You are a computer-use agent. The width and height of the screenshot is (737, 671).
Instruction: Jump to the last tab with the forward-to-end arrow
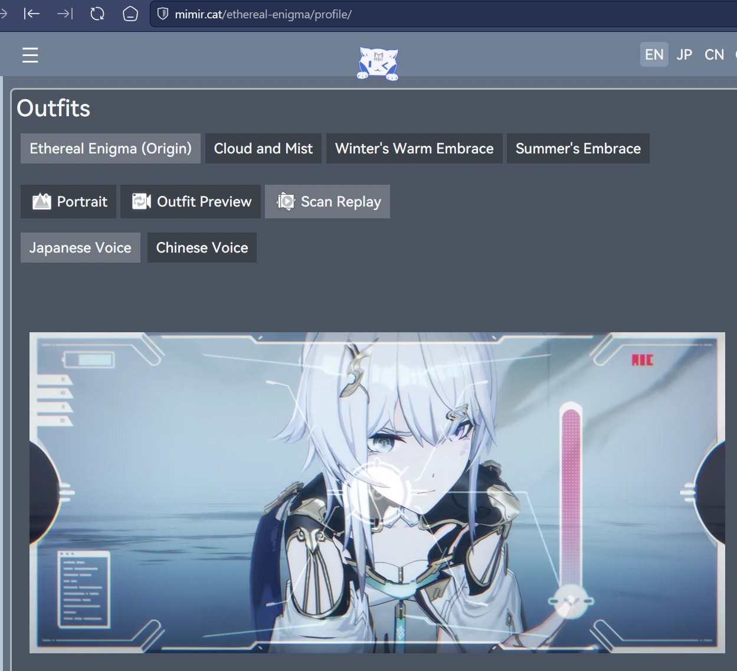tap(65, 14)
